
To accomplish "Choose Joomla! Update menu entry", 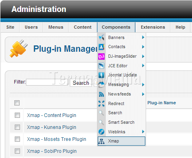I will coord(121,75).
